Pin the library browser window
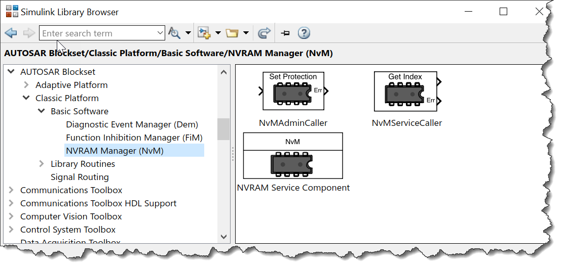The image size is (565, 269). pyautogui.click(x=285, y=33)
